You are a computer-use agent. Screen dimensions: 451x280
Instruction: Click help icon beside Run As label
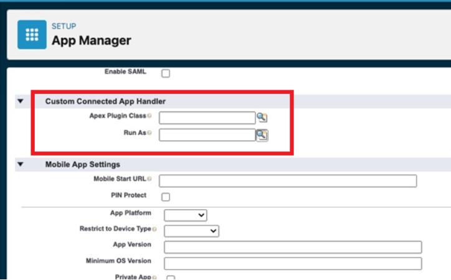(x=150, y=133)
